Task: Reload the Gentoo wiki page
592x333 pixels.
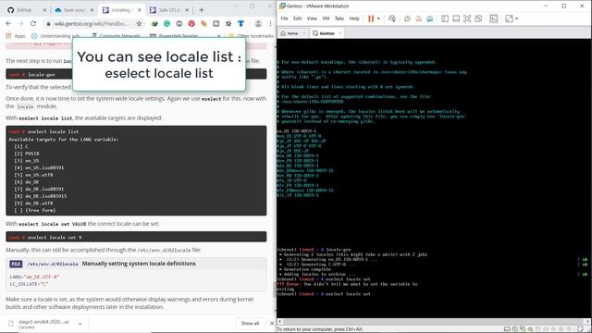Action: [x=33, y=23]
